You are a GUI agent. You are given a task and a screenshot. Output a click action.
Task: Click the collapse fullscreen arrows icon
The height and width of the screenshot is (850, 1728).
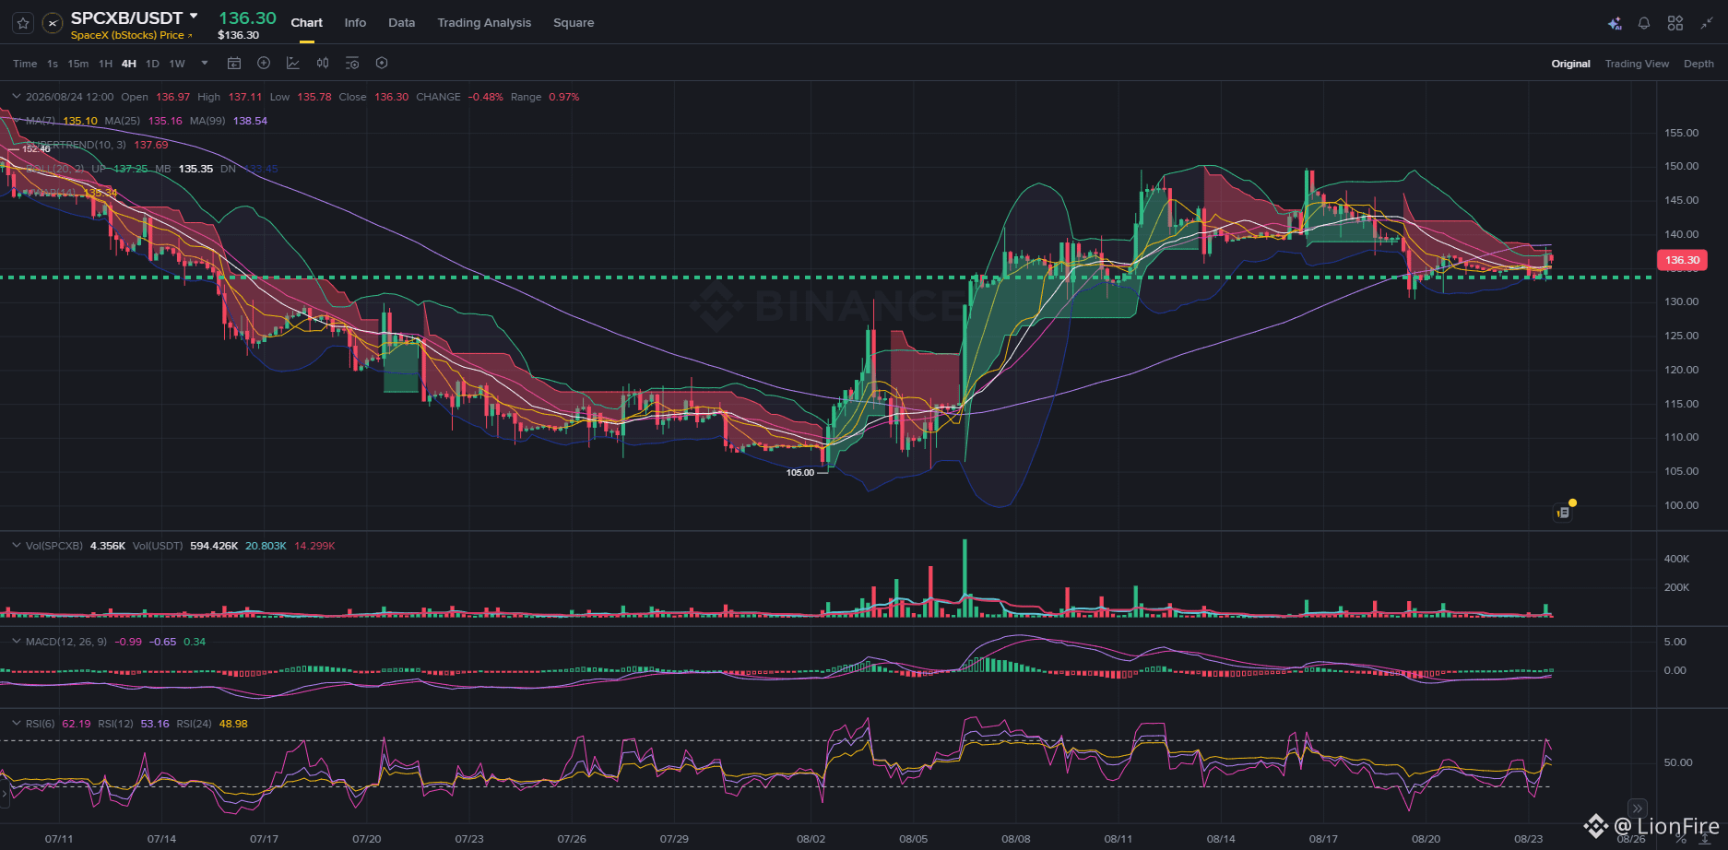tap(1707, 23)
